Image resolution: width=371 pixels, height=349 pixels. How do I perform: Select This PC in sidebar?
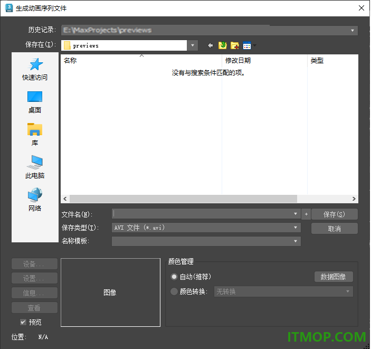(x=35, y=167)
